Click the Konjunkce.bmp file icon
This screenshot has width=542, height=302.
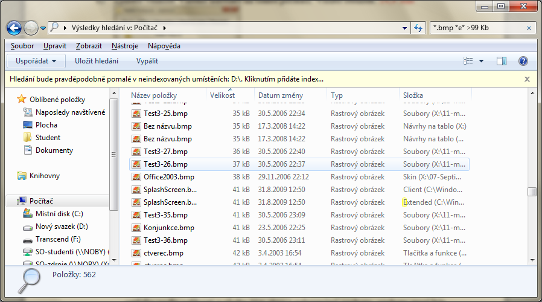pyautogui.click(x=136, y=228)
